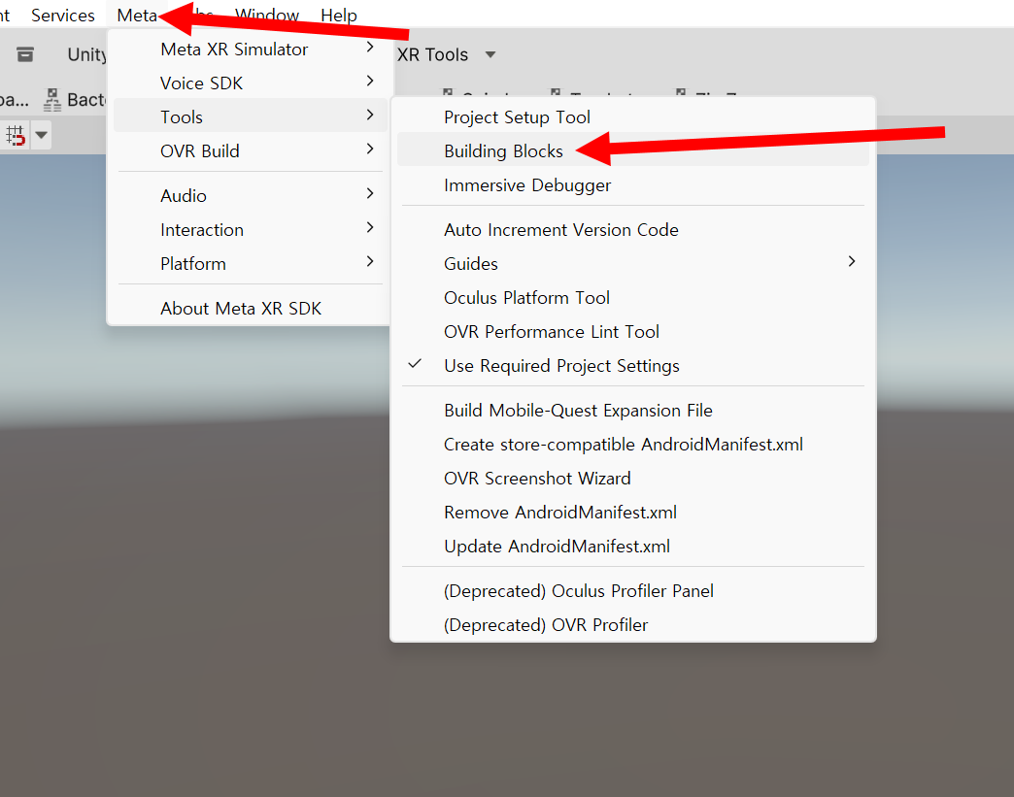
Task: Open deprecated Oculus Profiler Panel
Action: tap(633, 591)
